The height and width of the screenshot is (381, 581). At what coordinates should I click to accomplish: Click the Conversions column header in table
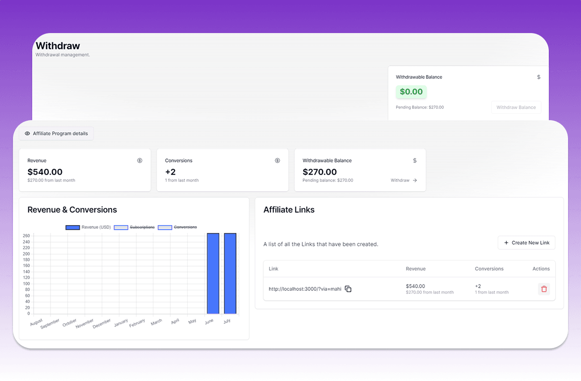(x=489, y=269)
